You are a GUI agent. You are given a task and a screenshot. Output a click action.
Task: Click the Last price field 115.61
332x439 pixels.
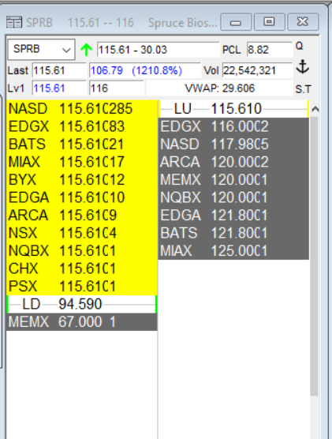pos(60,70)
